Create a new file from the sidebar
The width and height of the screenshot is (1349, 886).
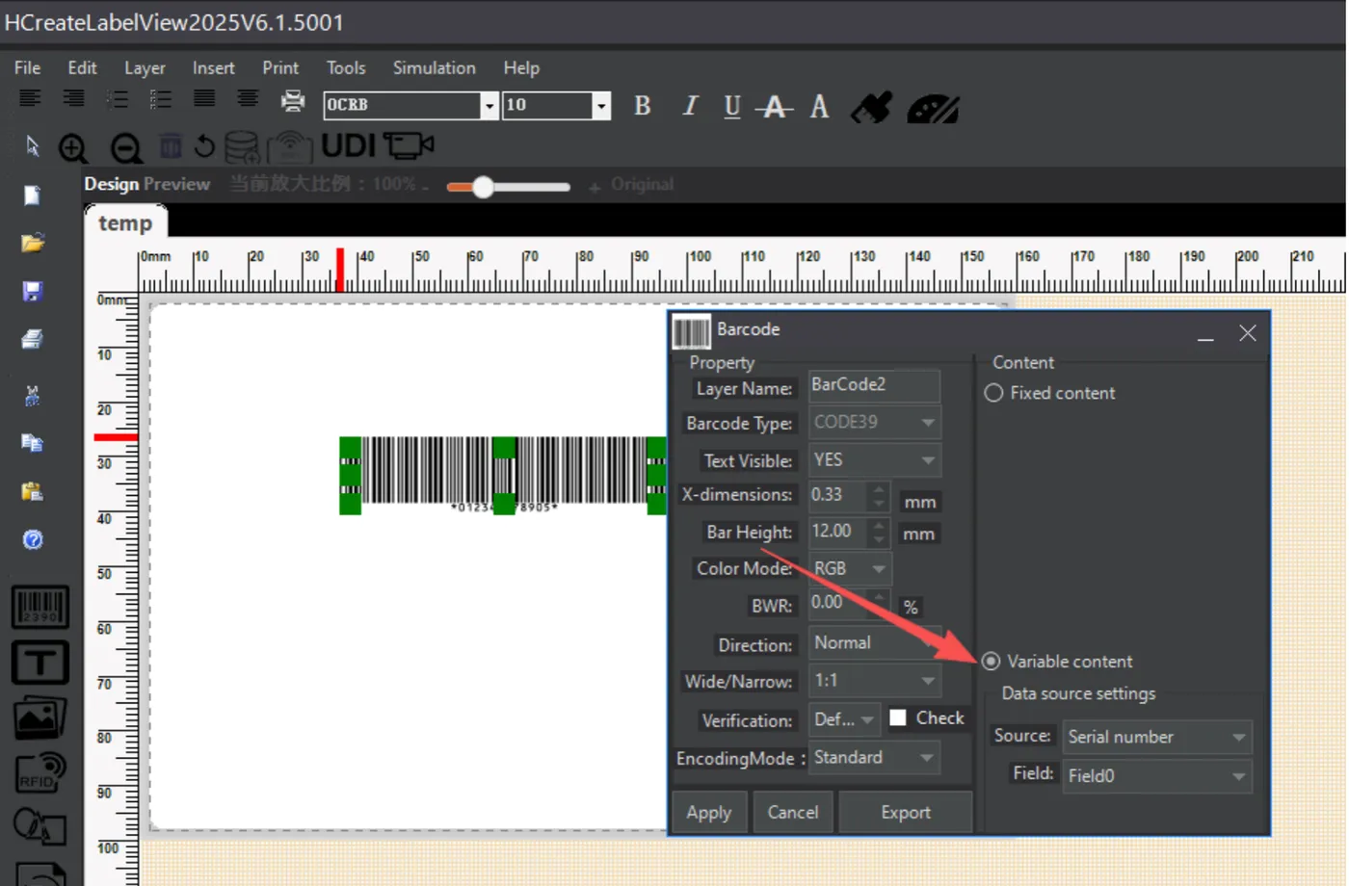[x=32, y=195]
